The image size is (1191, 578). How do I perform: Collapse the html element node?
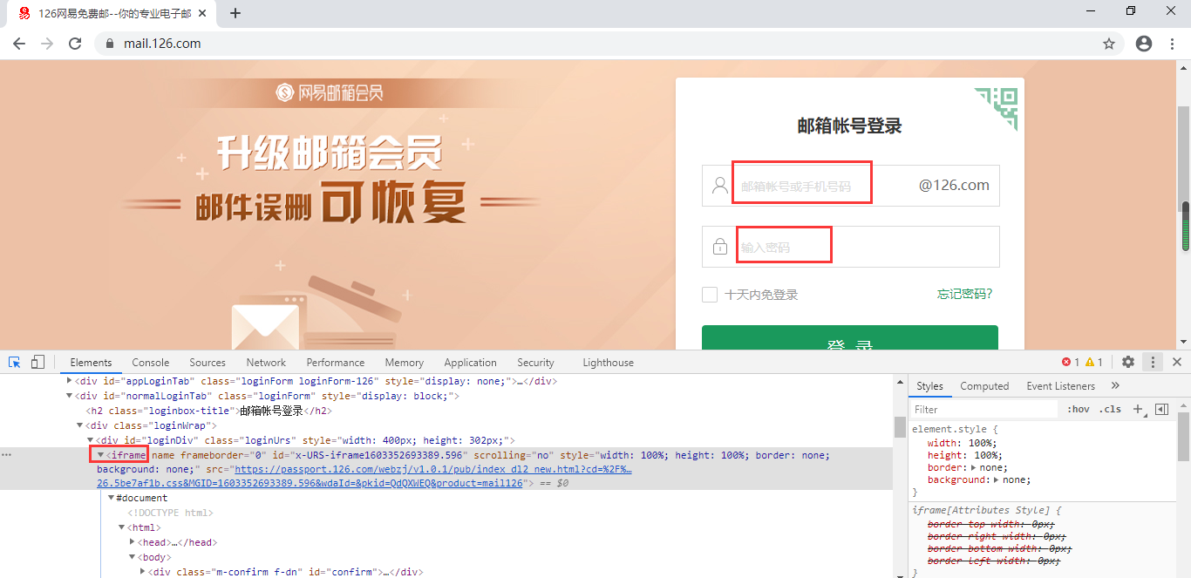pyautogui.click(x=122, y=527)
